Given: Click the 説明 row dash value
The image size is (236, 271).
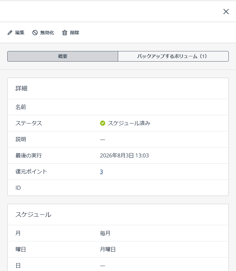Looking at the screenshot, I should pyautogui.click(x=103, y=140).
